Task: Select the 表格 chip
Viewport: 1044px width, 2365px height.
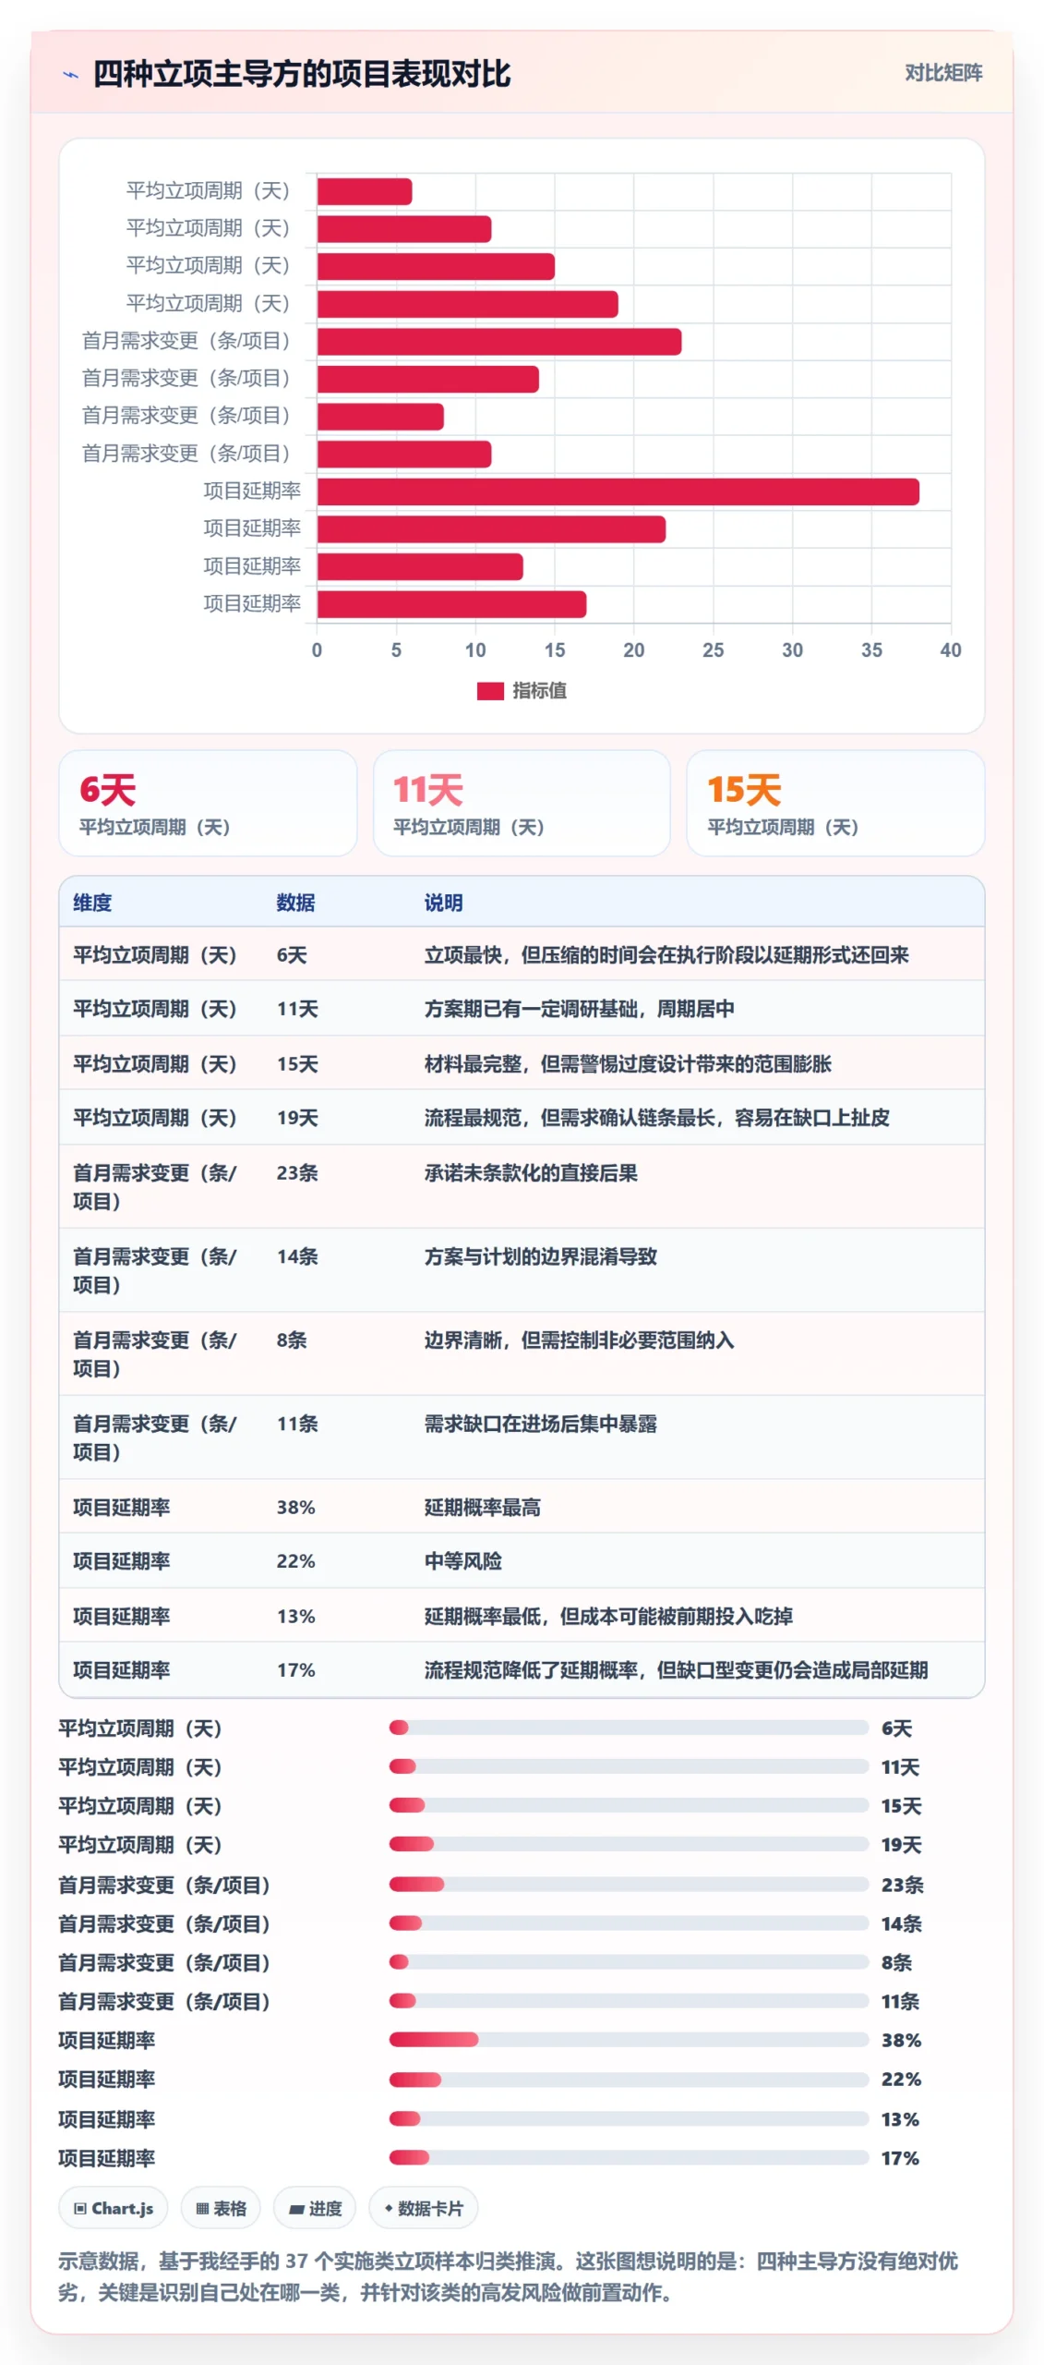Action: [x=221, y=2207]
